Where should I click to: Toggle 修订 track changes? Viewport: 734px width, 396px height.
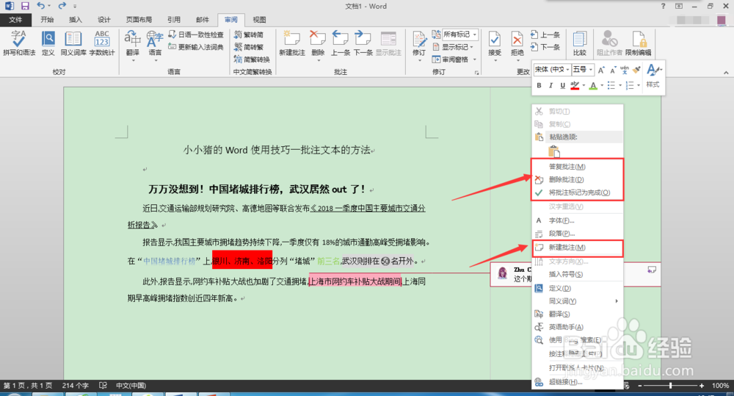[x=419, y=46]
